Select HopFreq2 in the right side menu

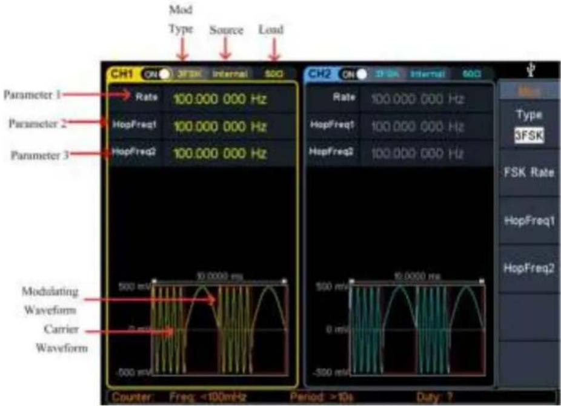pos(529,268)
